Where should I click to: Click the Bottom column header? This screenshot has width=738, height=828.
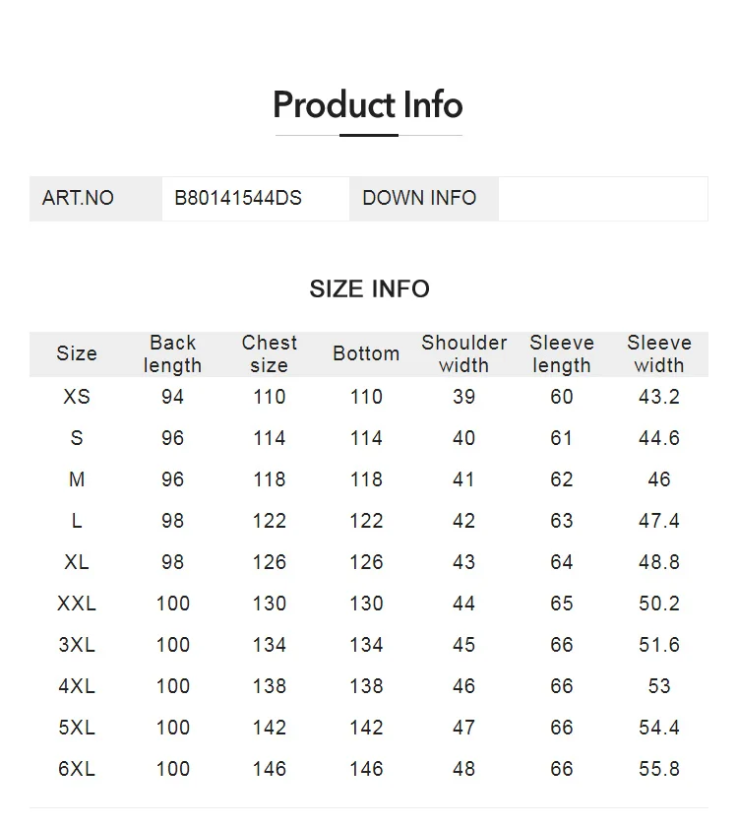pos(366,354)
